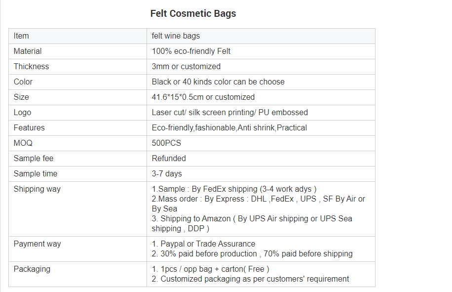Click Black or 40 kinds color text

pyautogui.click(x=218, y=82)
